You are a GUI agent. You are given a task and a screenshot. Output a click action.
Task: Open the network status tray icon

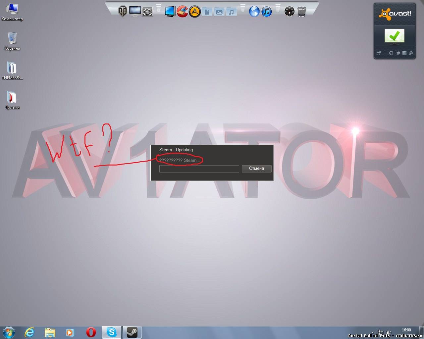[x=381, y=332]
